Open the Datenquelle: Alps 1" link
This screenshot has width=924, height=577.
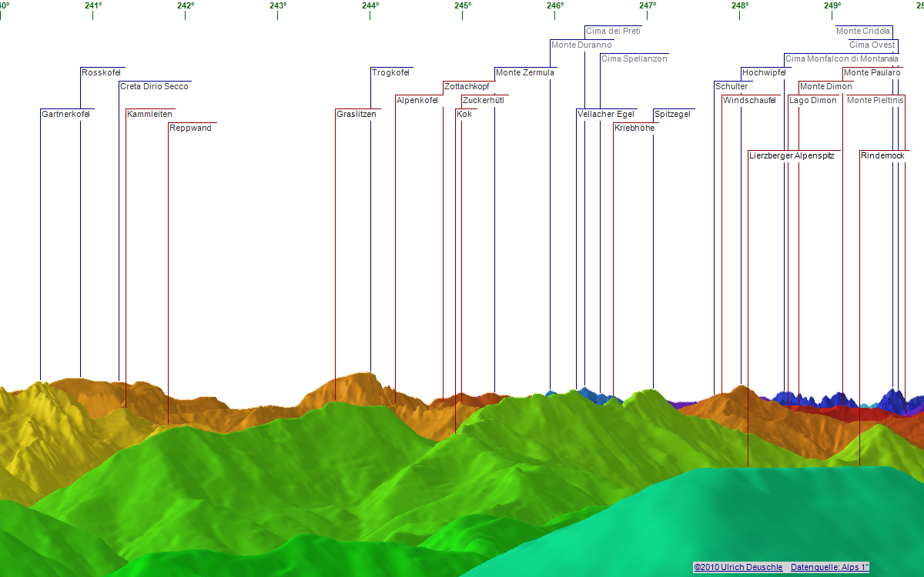829,567
